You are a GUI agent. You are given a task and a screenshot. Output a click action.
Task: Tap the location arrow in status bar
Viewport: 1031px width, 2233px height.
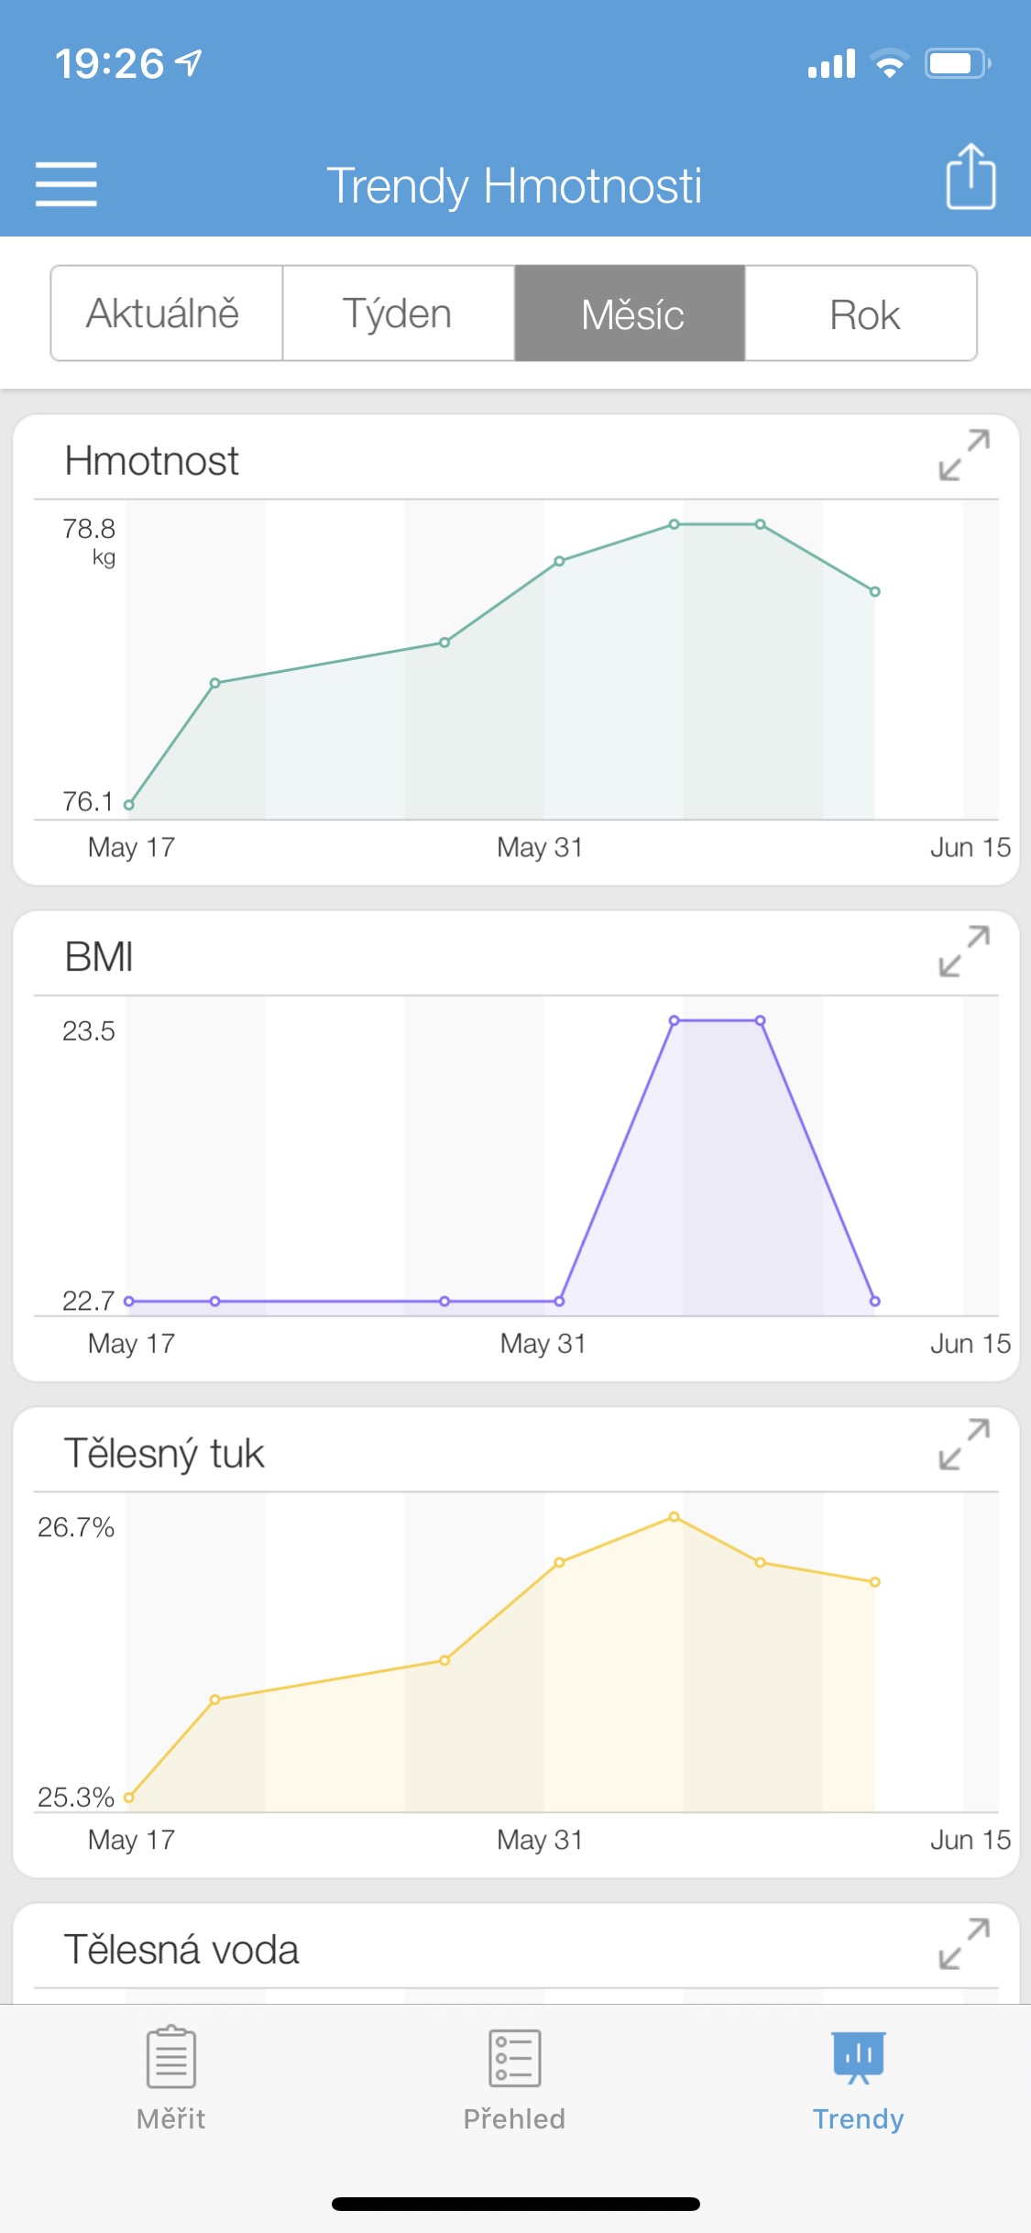click(190, 63)
